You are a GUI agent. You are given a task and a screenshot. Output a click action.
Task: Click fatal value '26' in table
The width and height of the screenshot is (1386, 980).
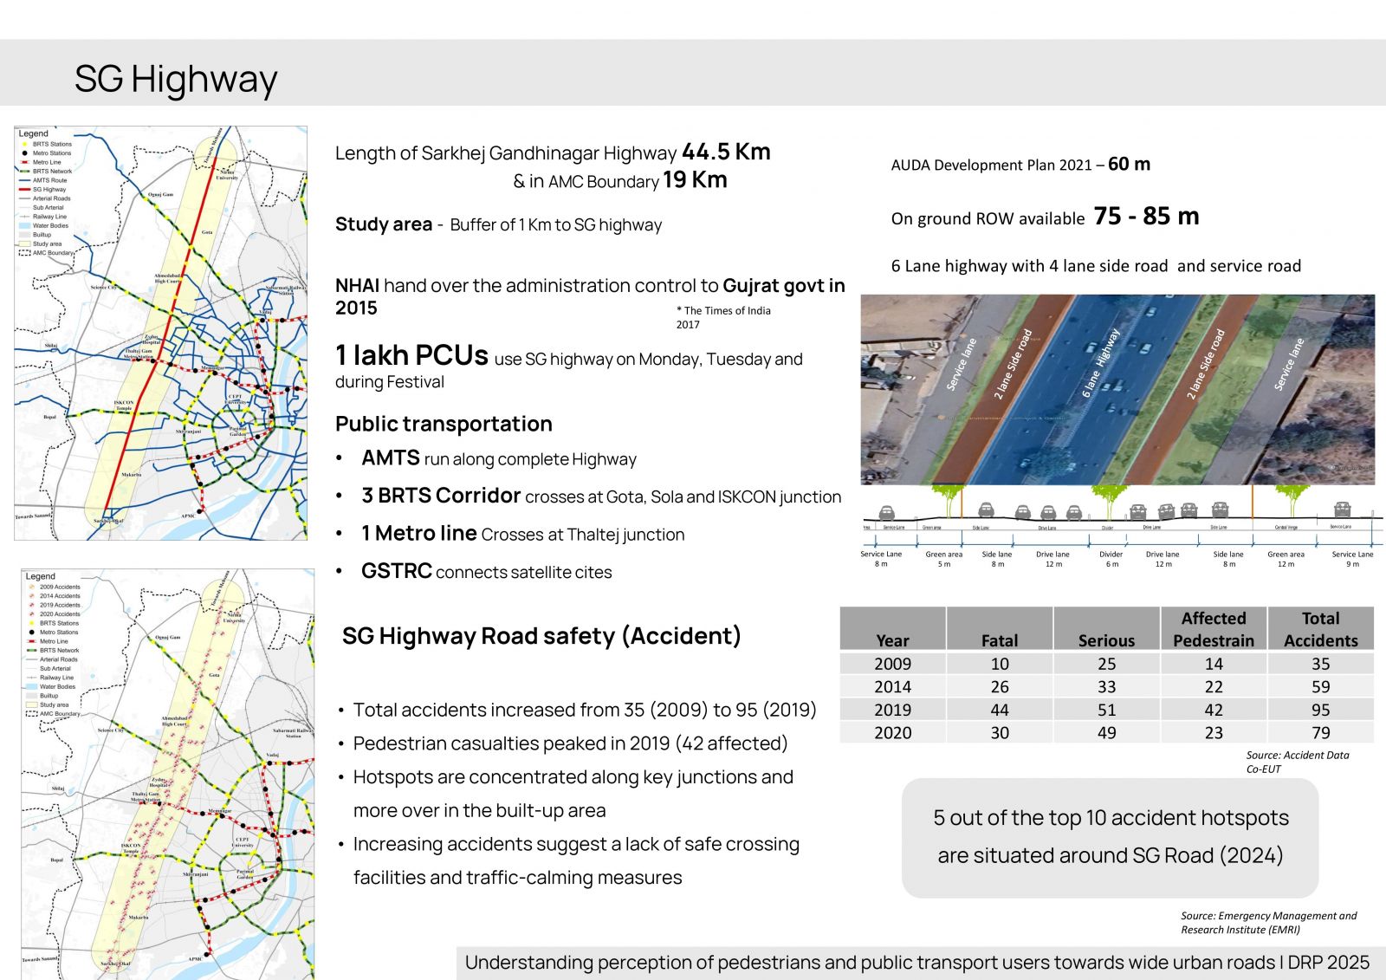1000,686
